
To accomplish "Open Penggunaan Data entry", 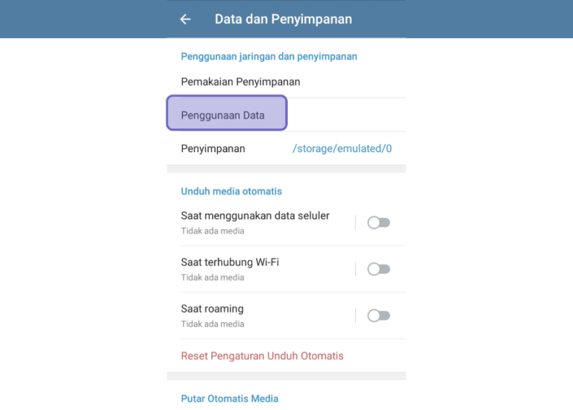I will tap(286, 115).
